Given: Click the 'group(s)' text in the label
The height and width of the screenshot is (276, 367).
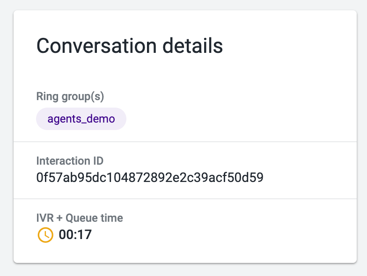Looking at the screenshot, I should [83, 96].
